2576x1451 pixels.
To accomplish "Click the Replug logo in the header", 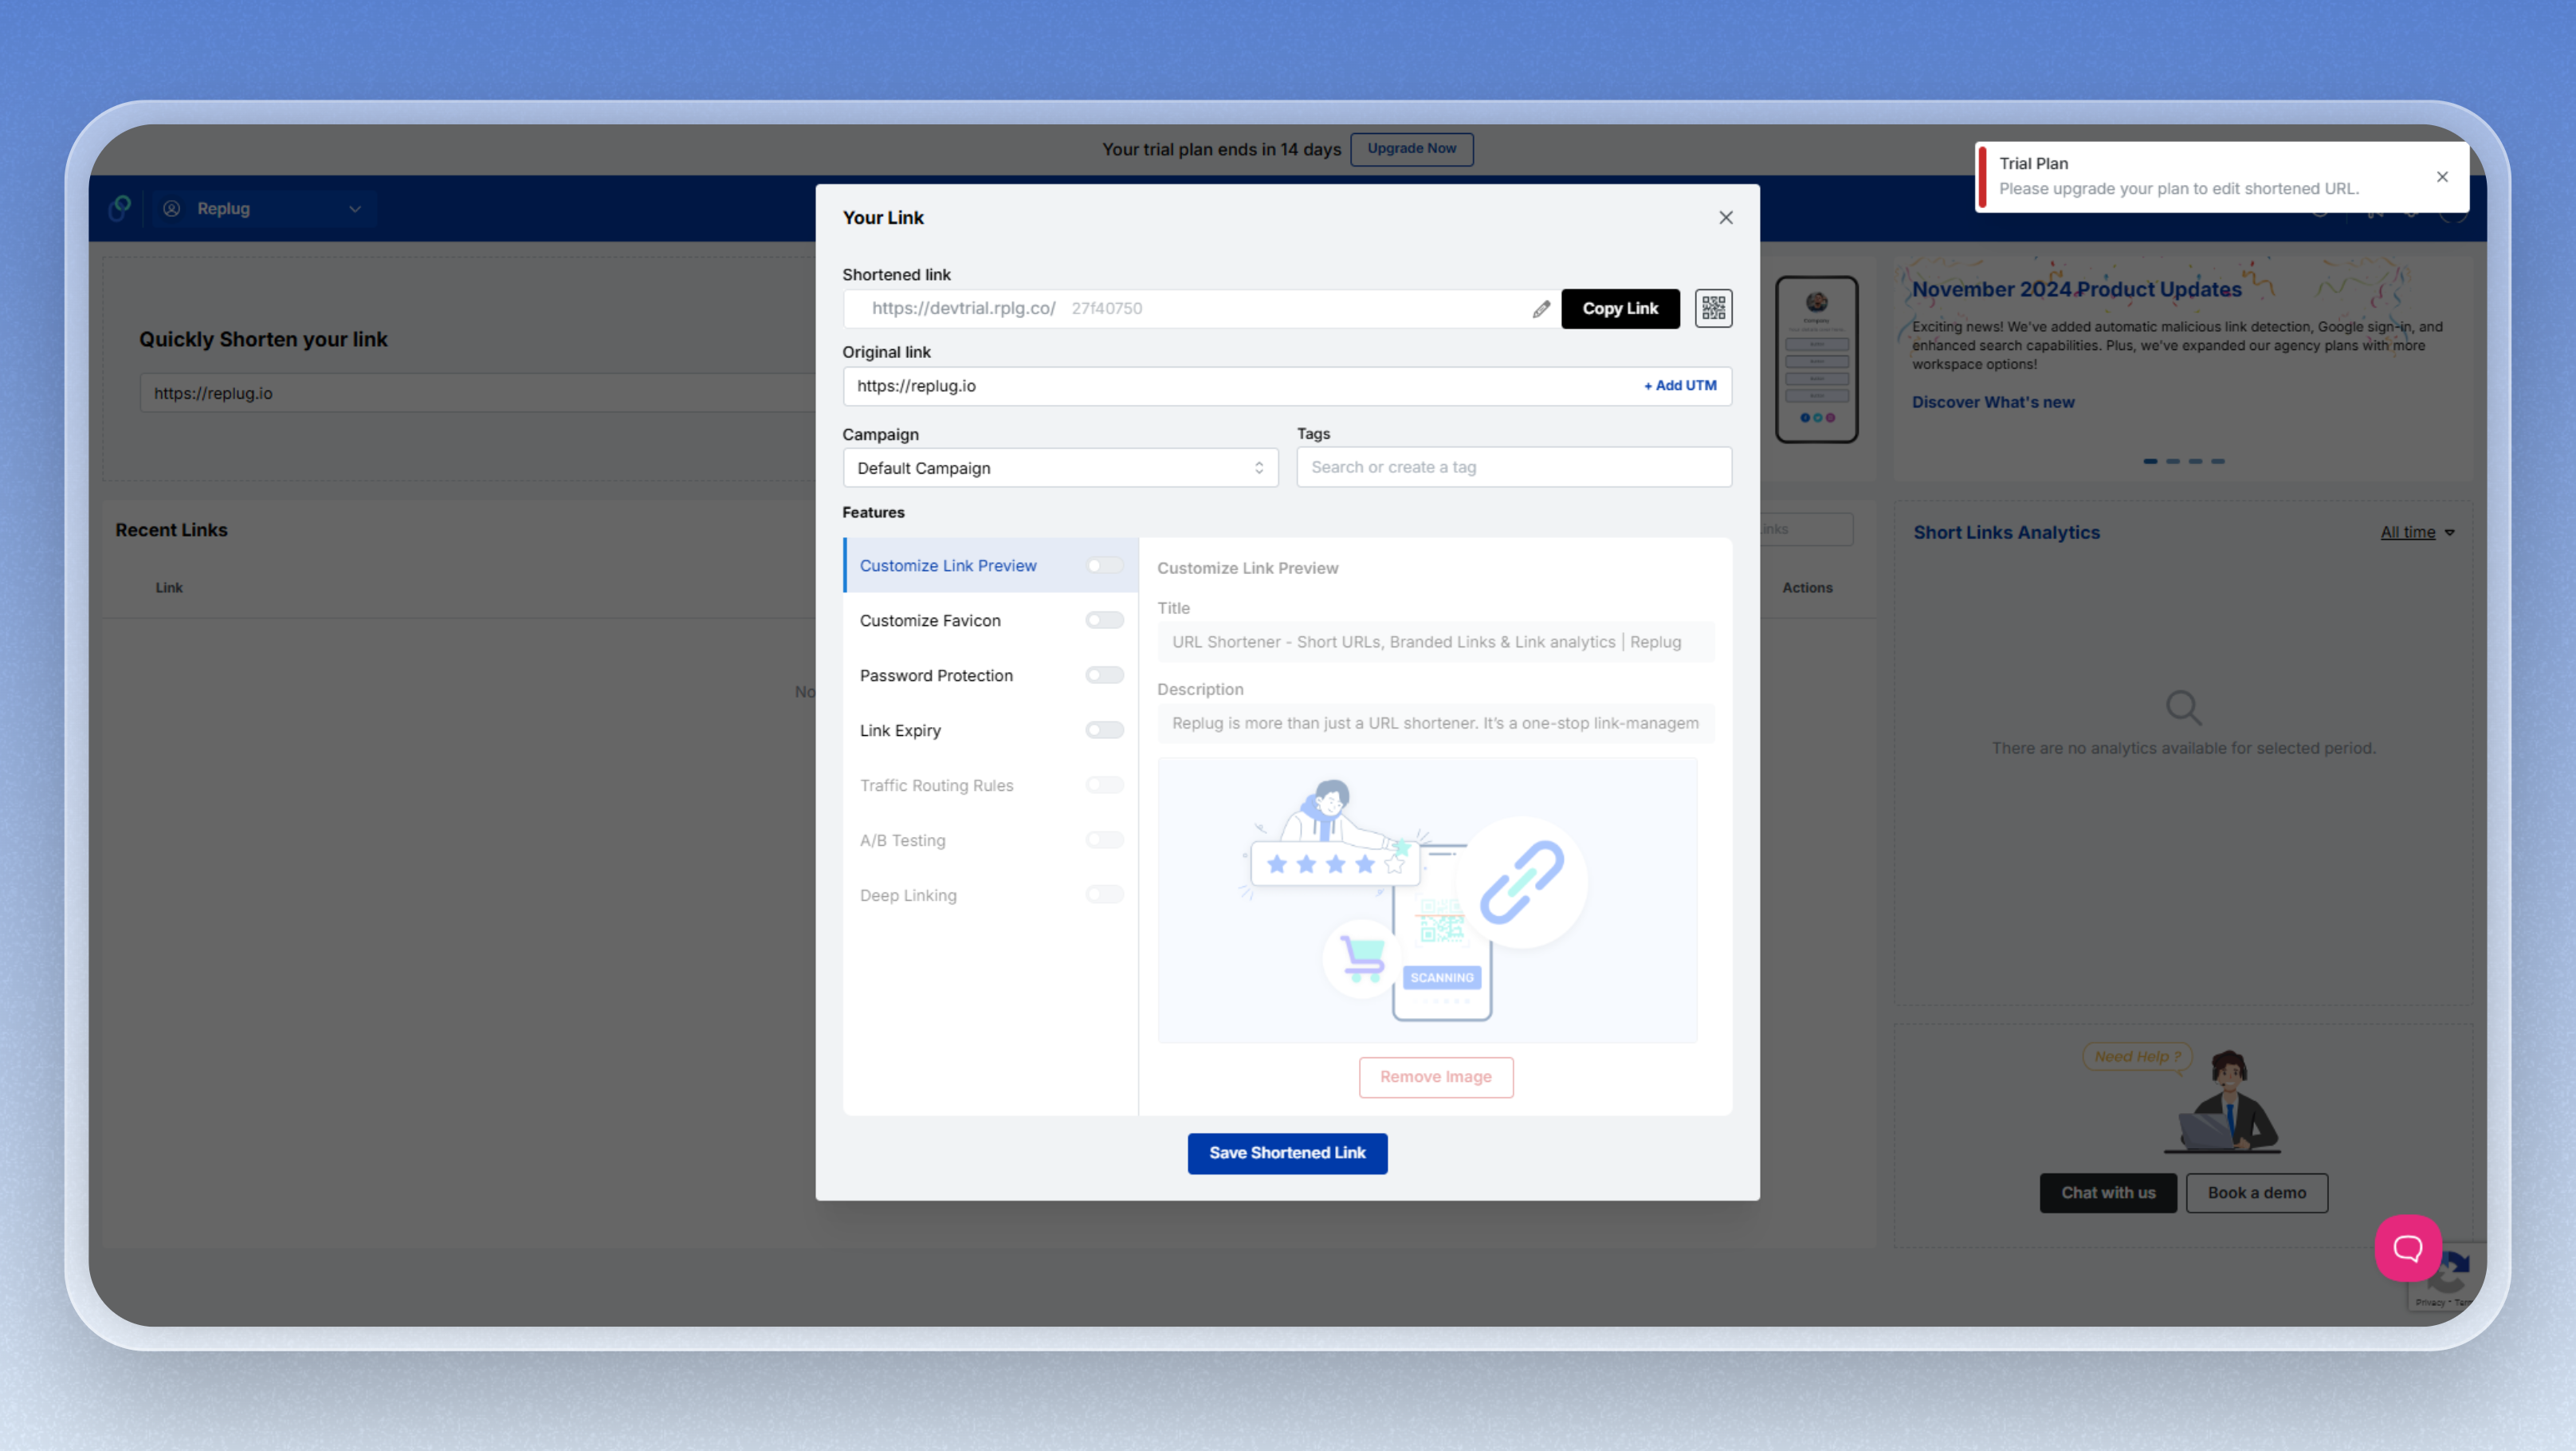I will click(x=120, y=208).
